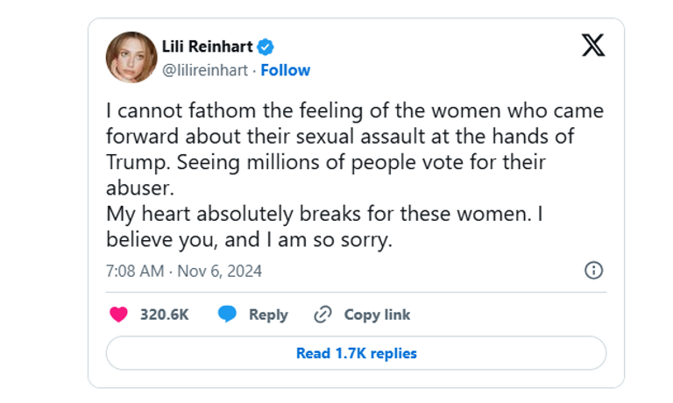Viewport: 673px width, 403px height.
Task: Open the 7:08 AM timestamp link
Action: [x=135, y=271]
